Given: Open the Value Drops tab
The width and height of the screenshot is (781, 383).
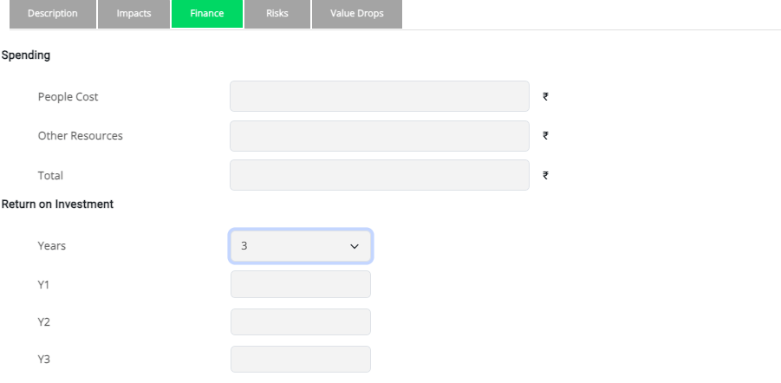Looking at the screenshot, I should click(356, 14).
